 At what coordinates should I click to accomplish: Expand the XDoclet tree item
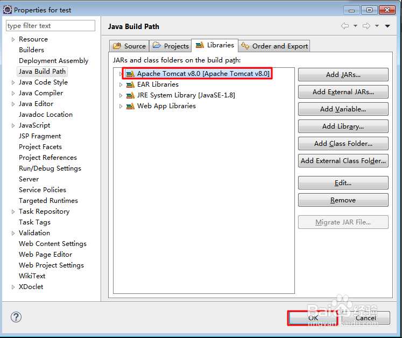(x=13, y=287)
